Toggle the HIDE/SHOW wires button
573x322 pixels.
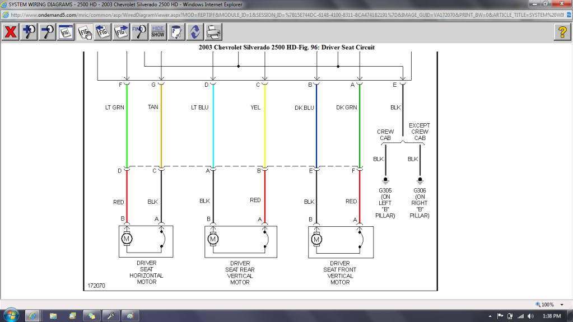tap(158, 32)
